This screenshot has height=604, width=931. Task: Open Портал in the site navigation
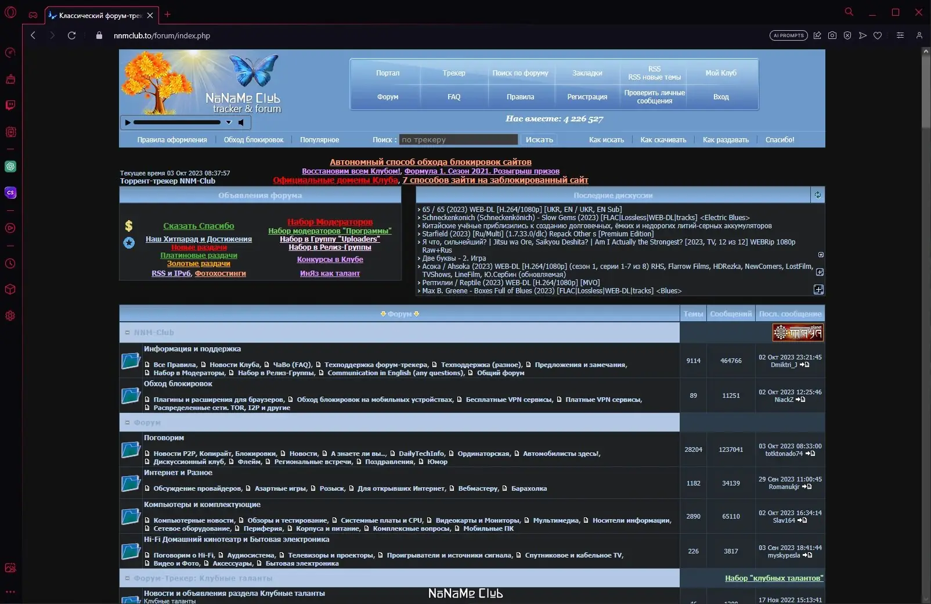tap(388, 73)
